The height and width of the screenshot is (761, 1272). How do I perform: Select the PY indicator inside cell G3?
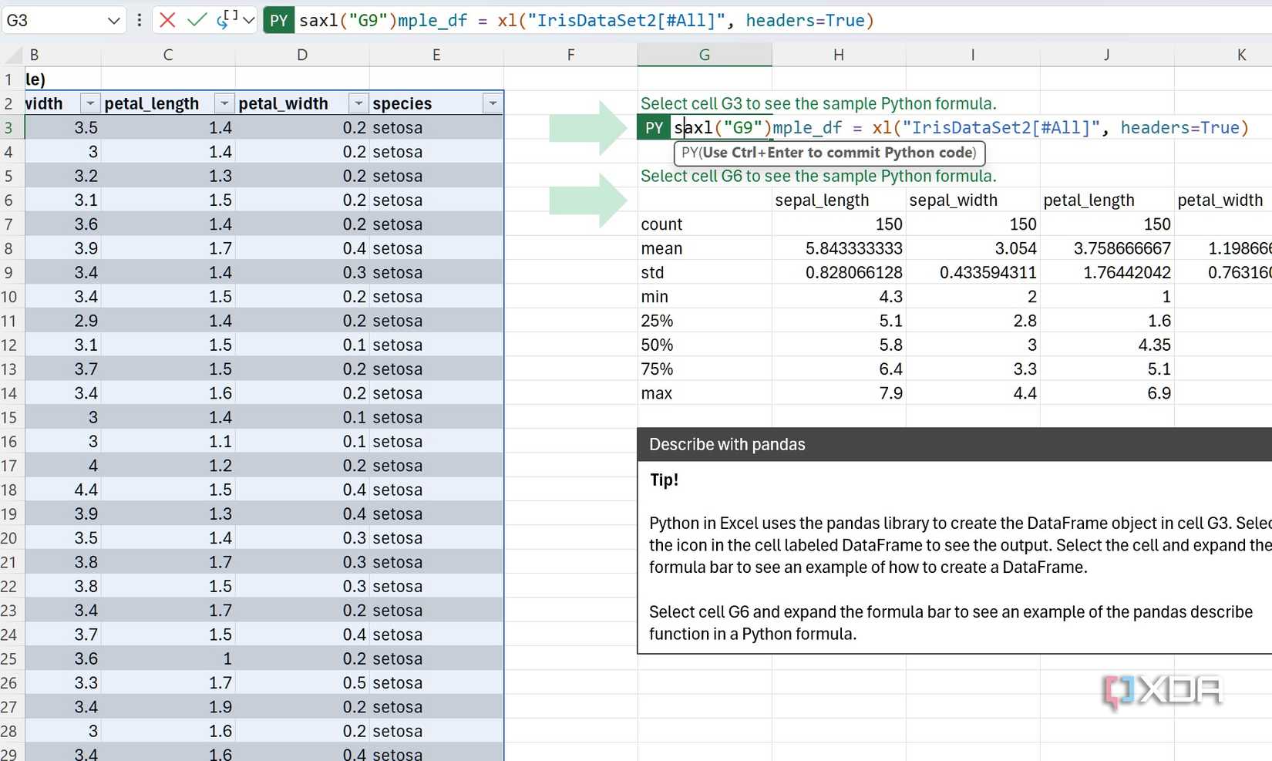point(653,127)
